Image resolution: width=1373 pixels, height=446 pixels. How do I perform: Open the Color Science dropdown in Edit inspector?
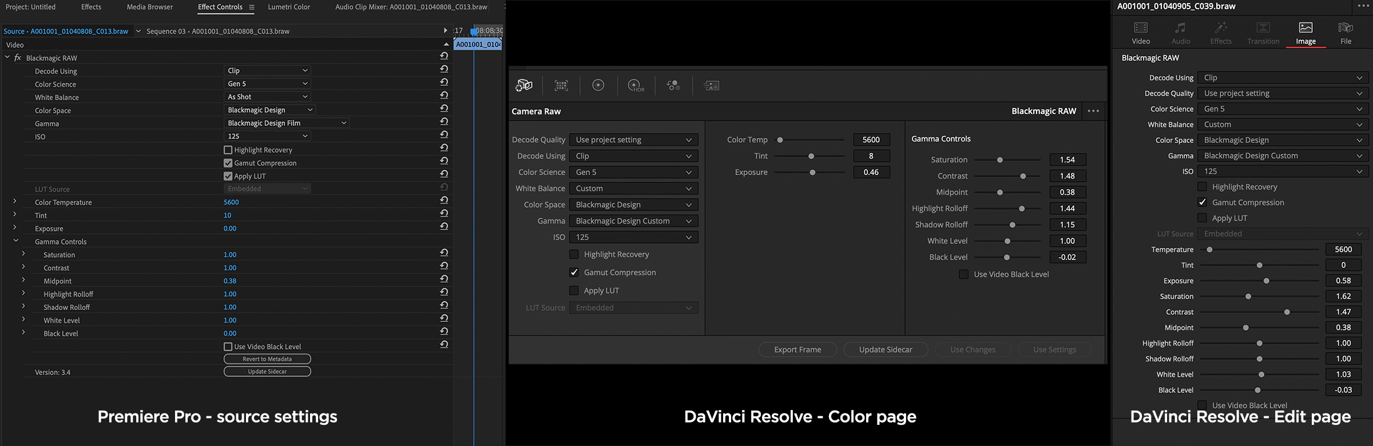pyautogui.click(x=1283, y=109)
